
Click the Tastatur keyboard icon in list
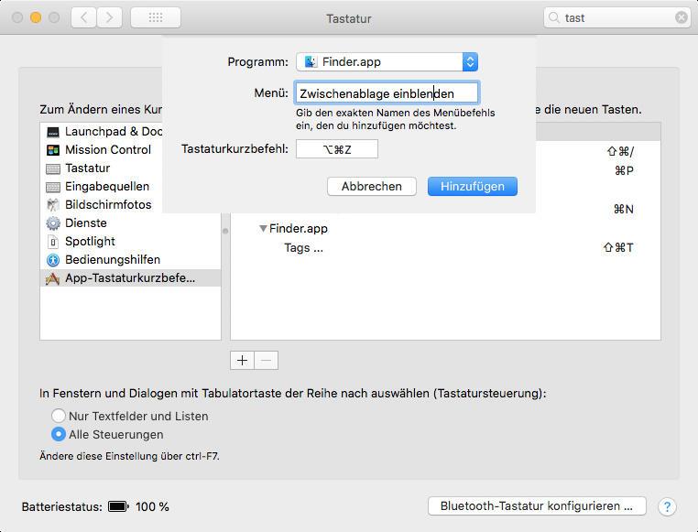click(x=53, y=168)
